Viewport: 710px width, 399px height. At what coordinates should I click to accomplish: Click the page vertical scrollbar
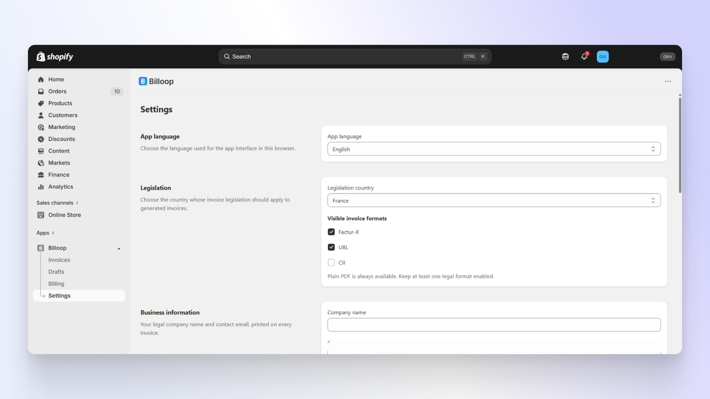[x=680, y=144]
